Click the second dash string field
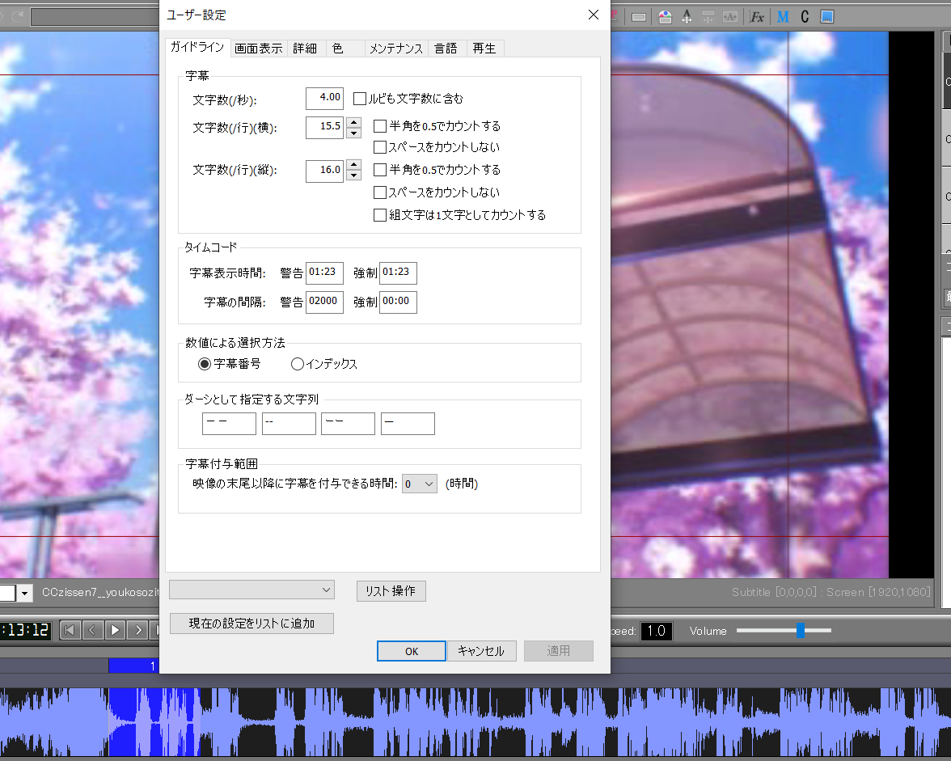951x761 pixels. (289, 423)
